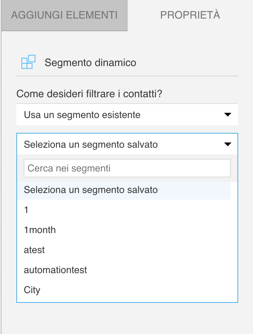Focus the 'Cerca nei segmenti' search field
Screen dimensions: 253x334
127,168
